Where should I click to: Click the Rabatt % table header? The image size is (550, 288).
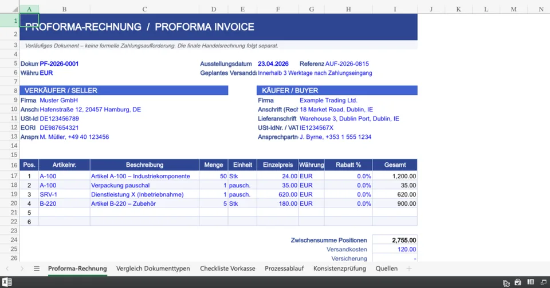coord(348,165)
